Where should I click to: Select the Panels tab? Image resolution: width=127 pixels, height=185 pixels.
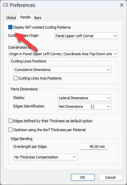[x=25, y=17]
